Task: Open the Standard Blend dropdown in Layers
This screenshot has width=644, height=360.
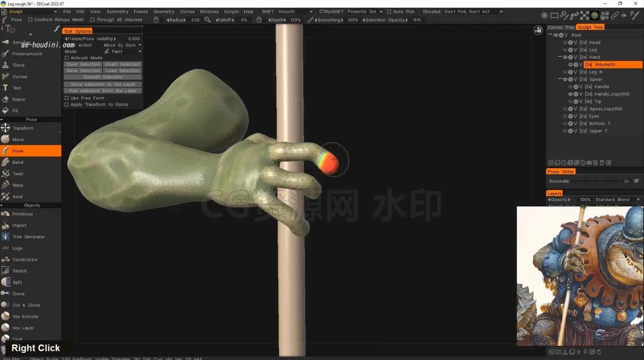Action: [x=618, y=200]
